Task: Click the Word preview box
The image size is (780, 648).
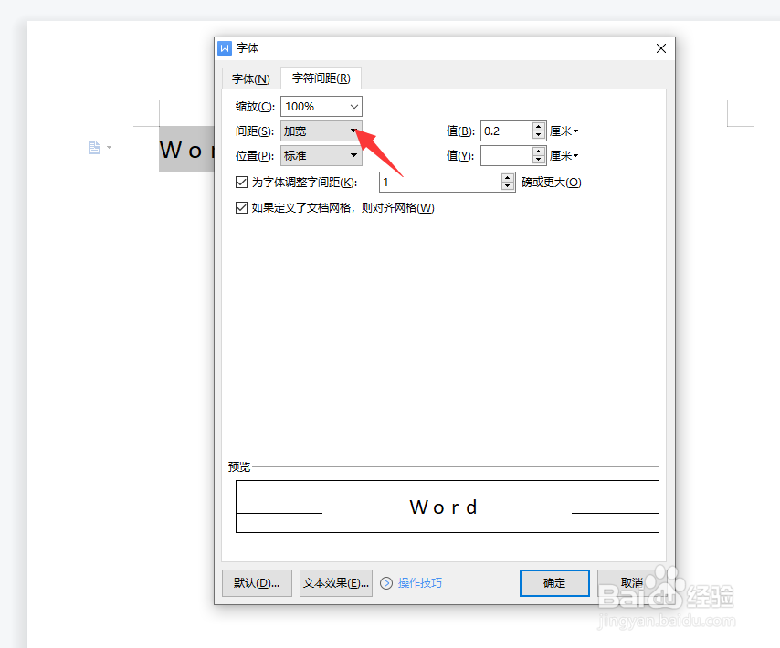Action: pyautogui.click(x=448, y=507)
